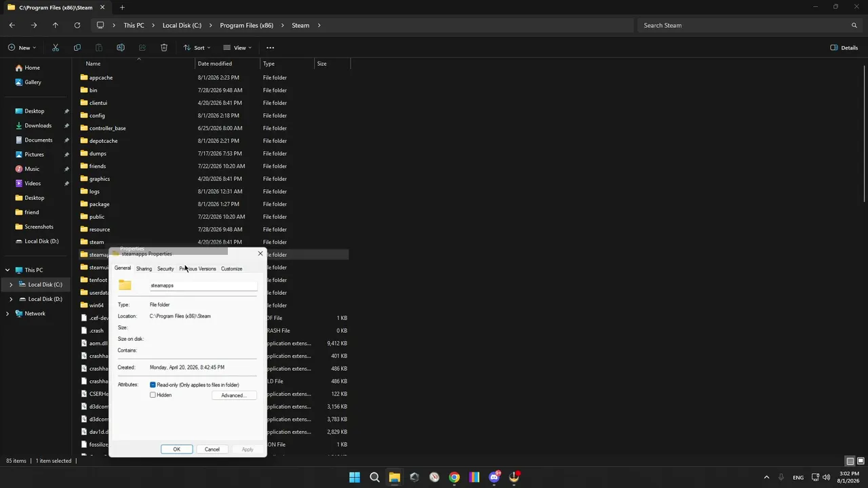Switch to large thumbnails view icon
Viewport: 868px width, 488px height.
click(861, 461)
